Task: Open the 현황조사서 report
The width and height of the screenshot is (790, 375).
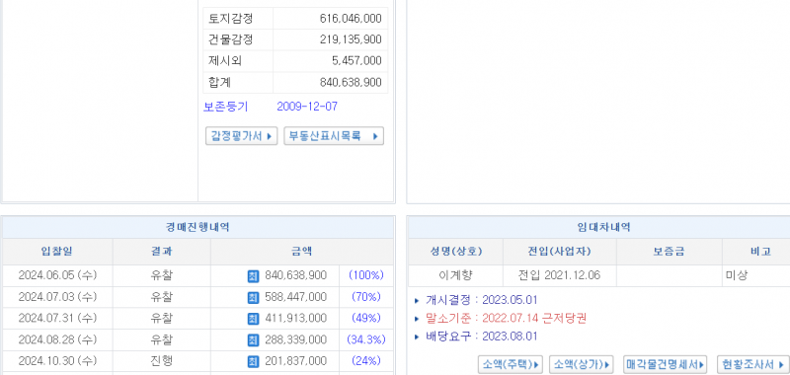Action: [x=752, y=364]
